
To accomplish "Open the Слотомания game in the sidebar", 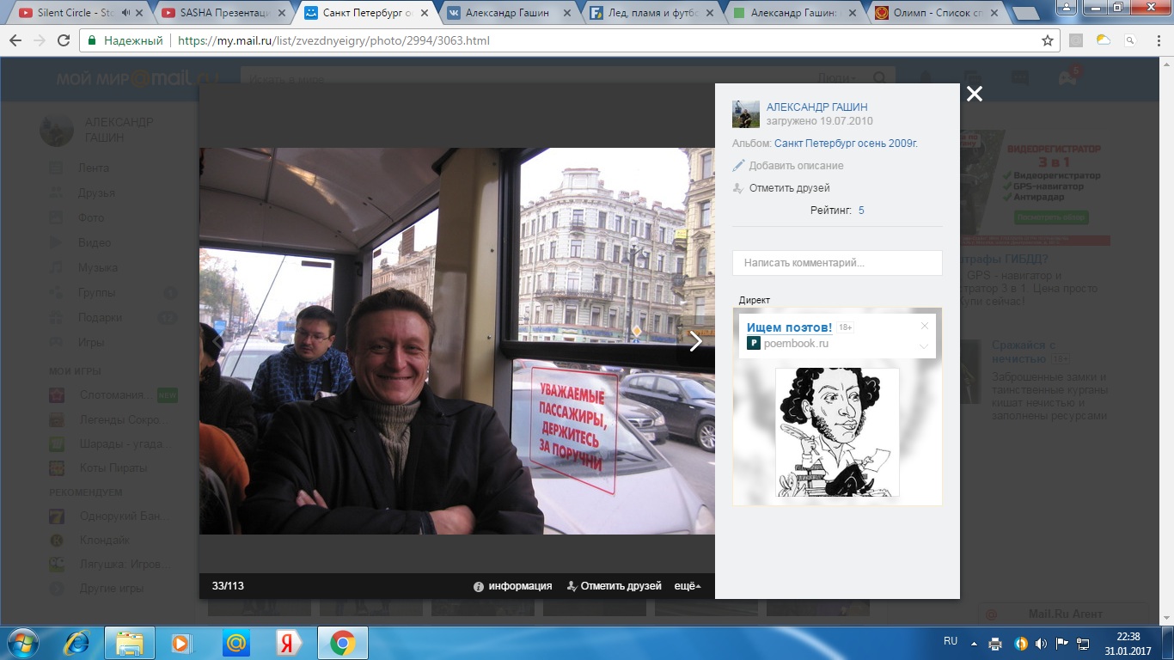I will 115,395.
